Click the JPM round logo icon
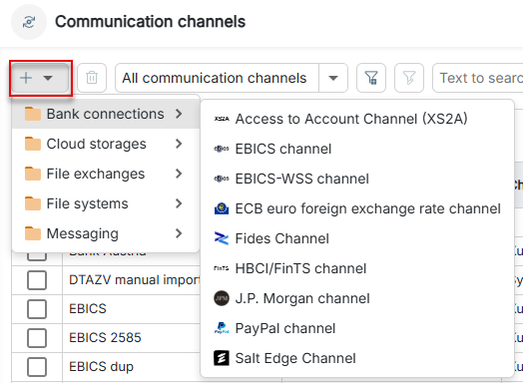Viewport: 523px width, 383px height. point(222,298)
